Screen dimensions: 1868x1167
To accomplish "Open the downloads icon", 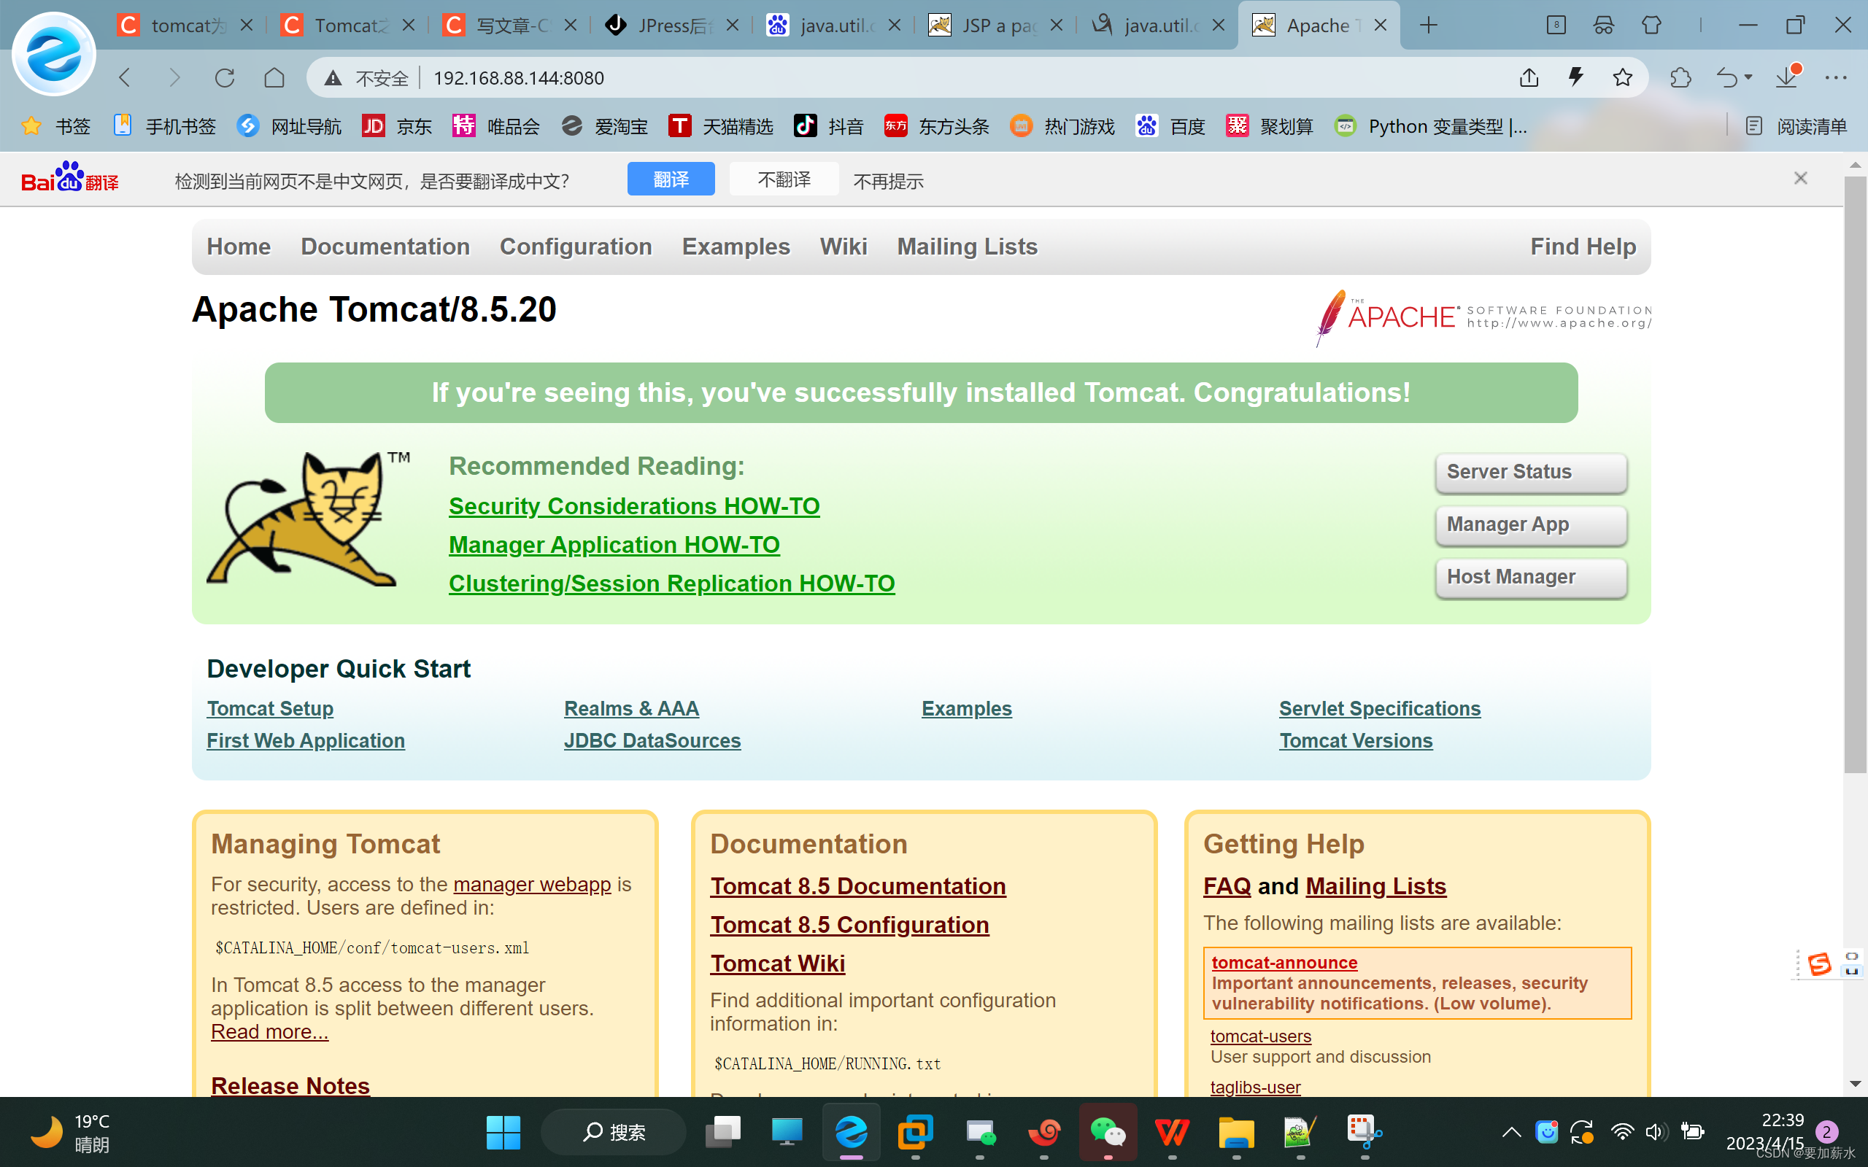I will pos(1787,78).
